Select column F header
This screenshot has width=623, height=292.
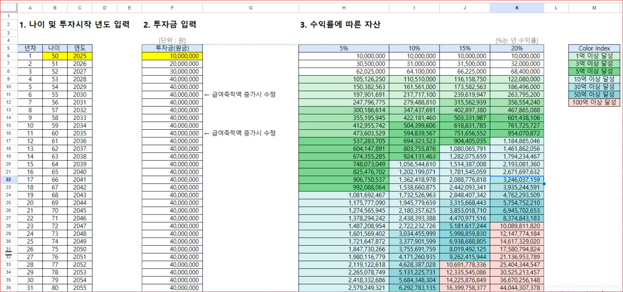pos(172,8)
